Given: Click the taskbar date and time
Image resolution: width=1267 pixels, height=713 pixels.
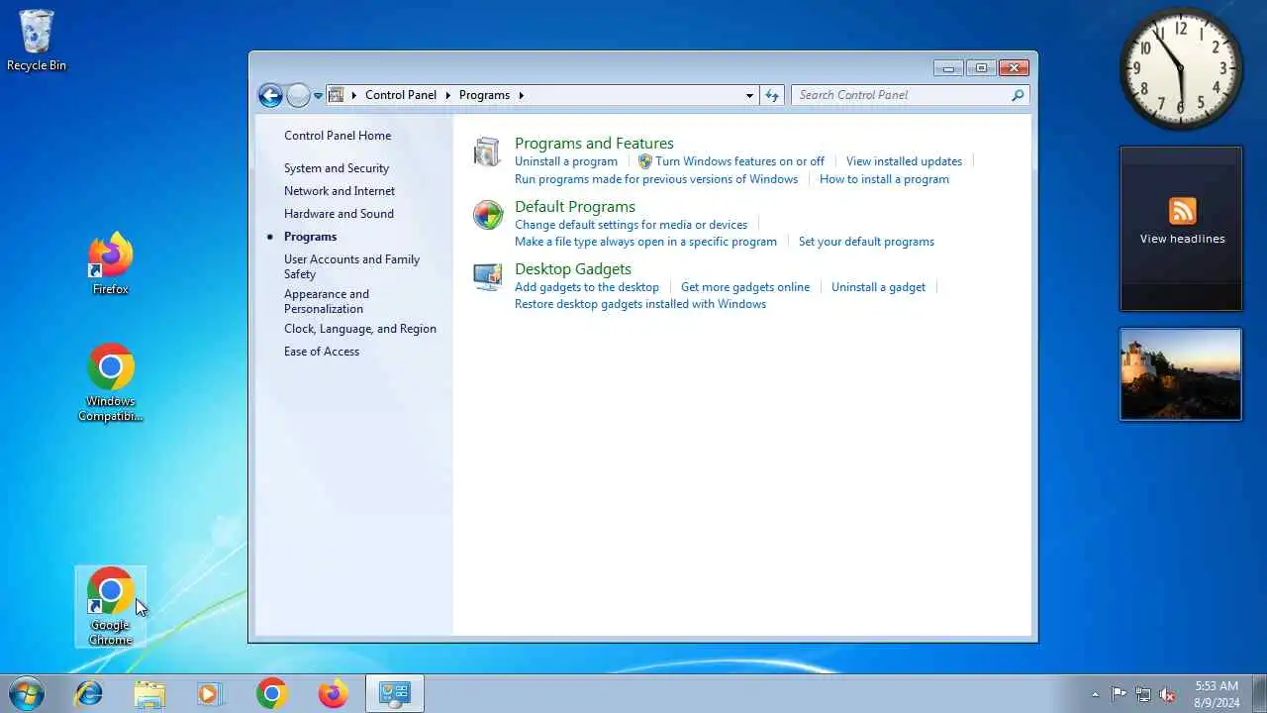Looking at the screenshot, I should [x=1217, y=694].
